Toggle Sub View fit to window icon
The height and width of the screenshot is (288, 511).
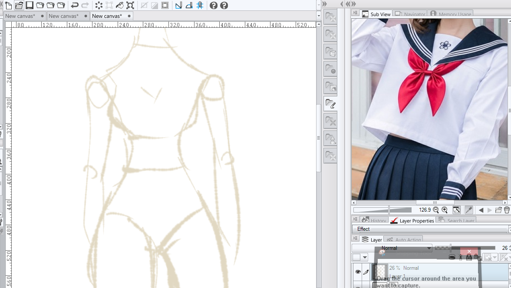click(x=457, y=210)
